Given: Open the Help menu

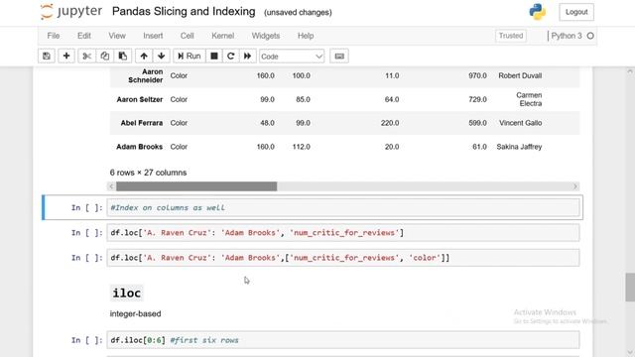Looking at the screenshot, I should point(306,36).
